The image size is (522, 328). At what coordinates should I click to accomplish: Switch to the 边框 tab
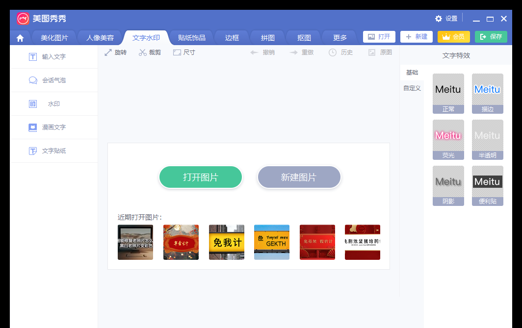pos(232,38)
